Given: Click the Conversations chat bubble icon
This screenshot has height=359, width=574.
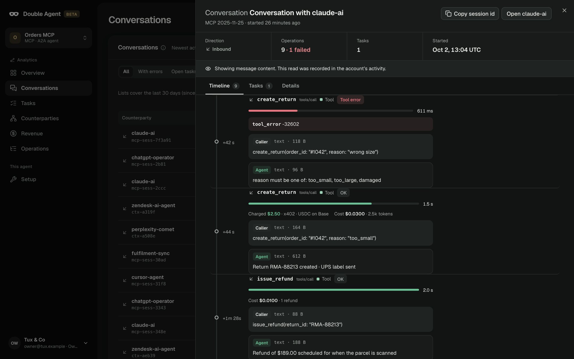Looking at the screenshot, I should (x=13, y=88).
